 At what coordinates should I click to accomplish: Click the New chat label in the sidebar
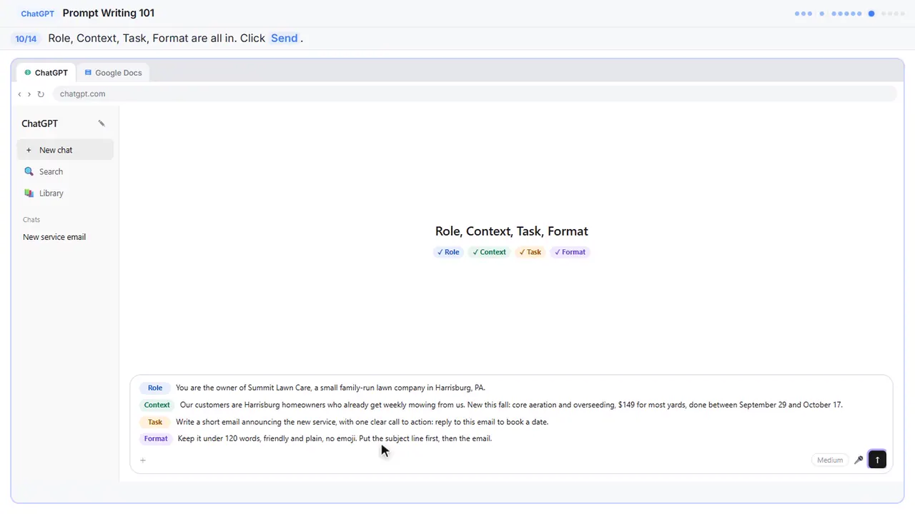pos(56,150)
